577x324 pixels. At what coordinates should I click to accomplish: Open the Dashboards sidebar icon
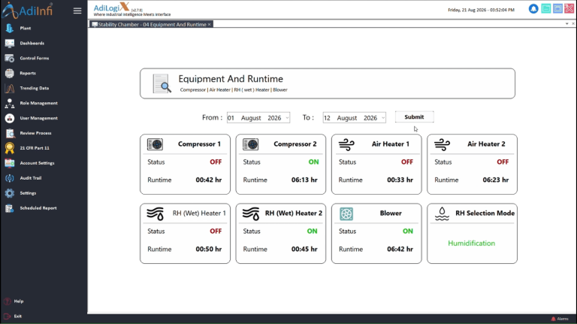10,43
